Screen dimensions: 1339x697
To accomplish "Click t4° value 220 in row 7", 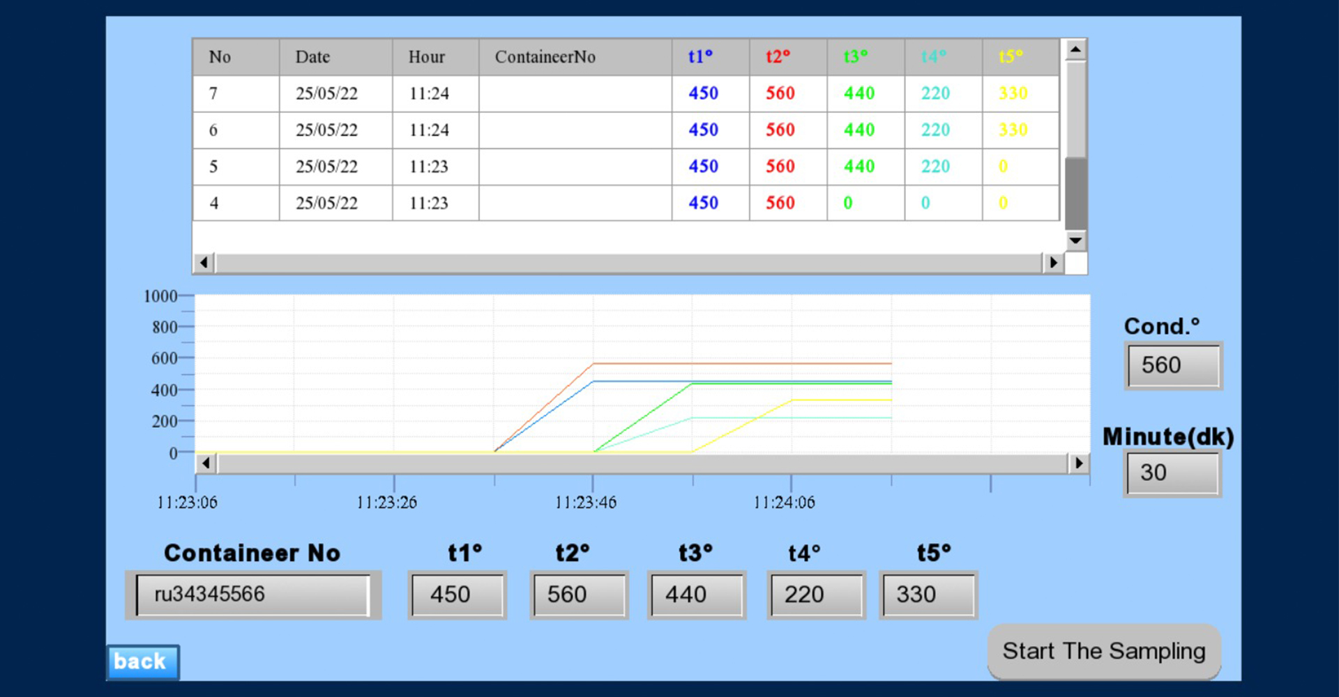I will [x=944, y=93].
